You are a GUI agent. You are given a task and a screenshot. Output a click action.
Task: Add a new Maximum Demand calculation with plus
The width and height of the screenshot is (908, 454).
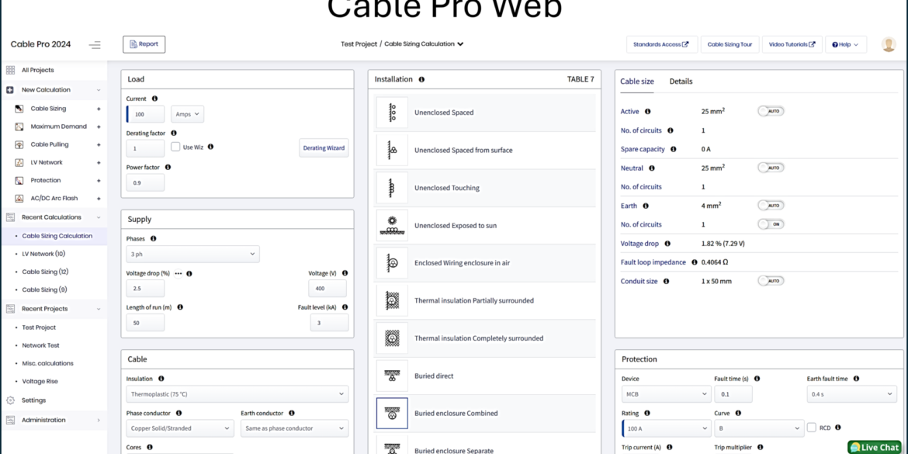pos(99,126)
